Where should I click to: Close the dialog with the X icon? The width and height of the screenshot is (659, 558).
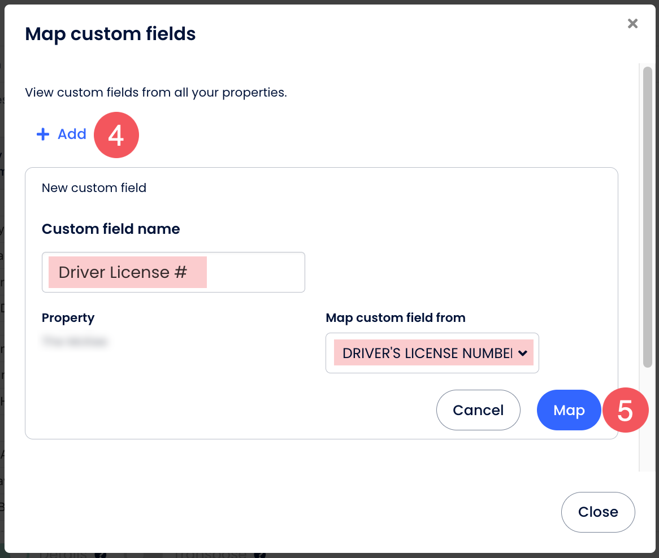tap(632, 23)
